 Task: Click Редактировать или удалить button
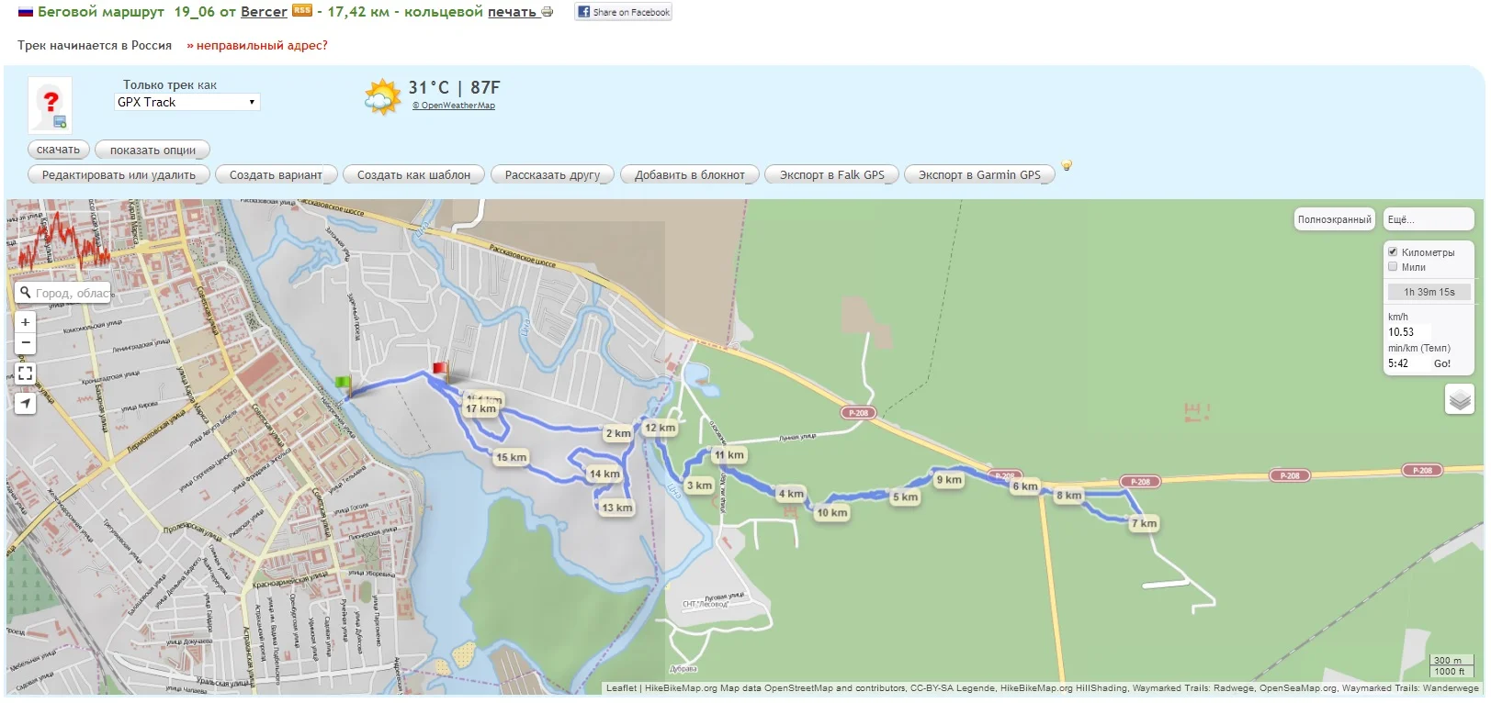click(119, 174)
